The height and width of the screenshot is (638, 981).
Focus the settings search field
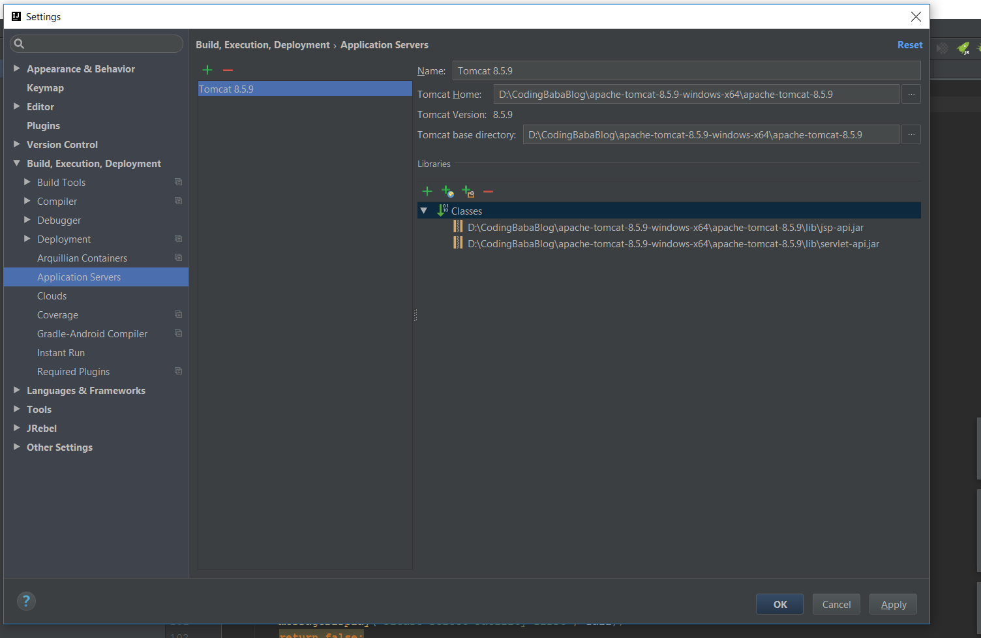click(x=97, y=44)
